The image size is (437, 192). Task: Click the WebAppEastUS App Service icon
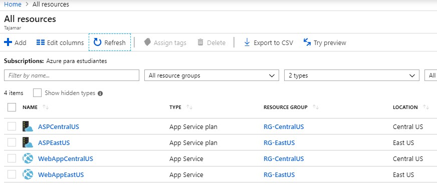(x=28, y=174)
